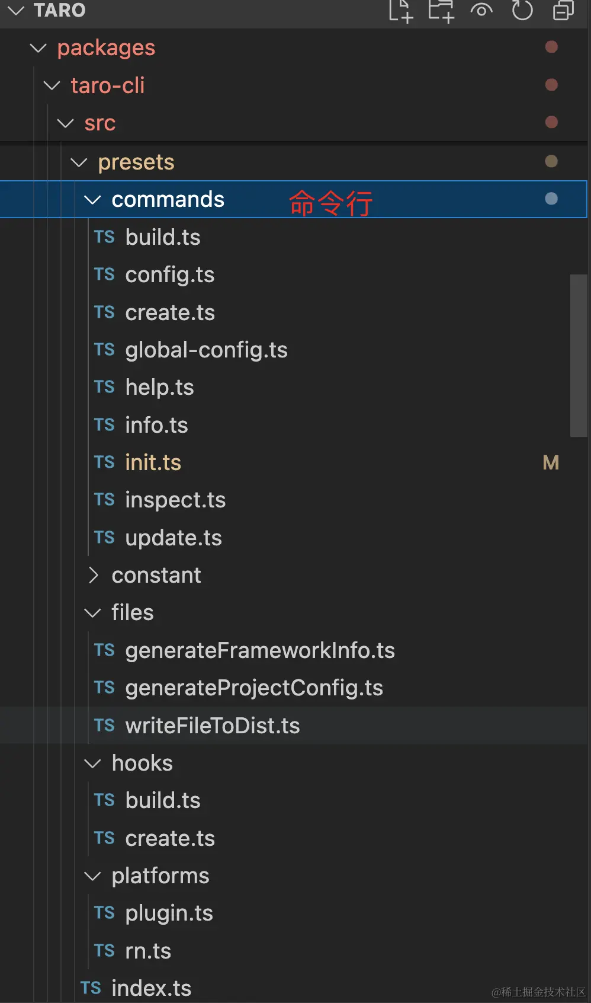Collapse the files folder chevron
This screenshot has height=1003, width=591.
click(93, 613)
